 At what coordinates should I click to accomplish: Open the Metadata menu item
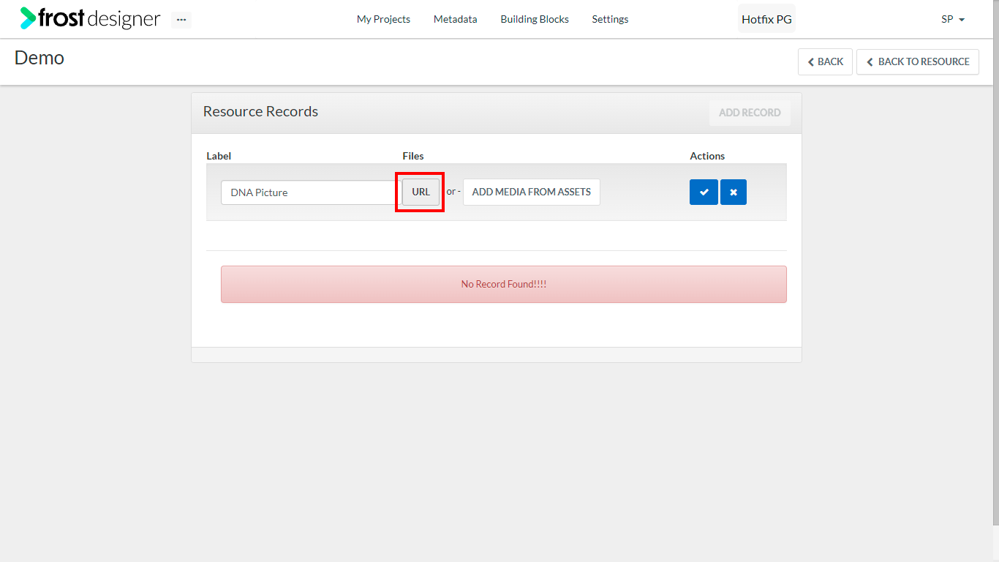455,19
